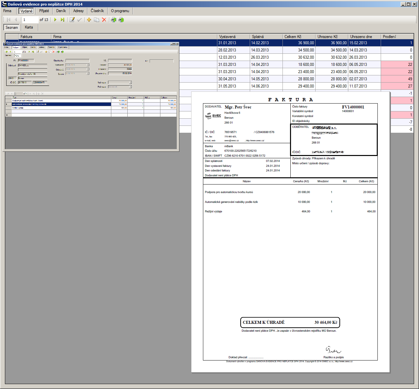
Task: Select the cell 31.01.2013
Action: (234, 43)
